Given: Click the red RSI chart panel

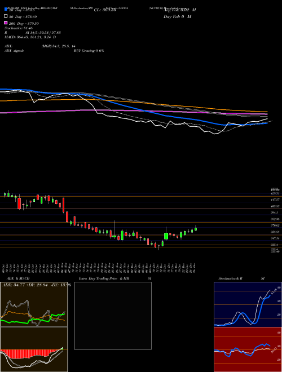Looking at the screenshot, I should pyautogui.click(x=248, y=349).
